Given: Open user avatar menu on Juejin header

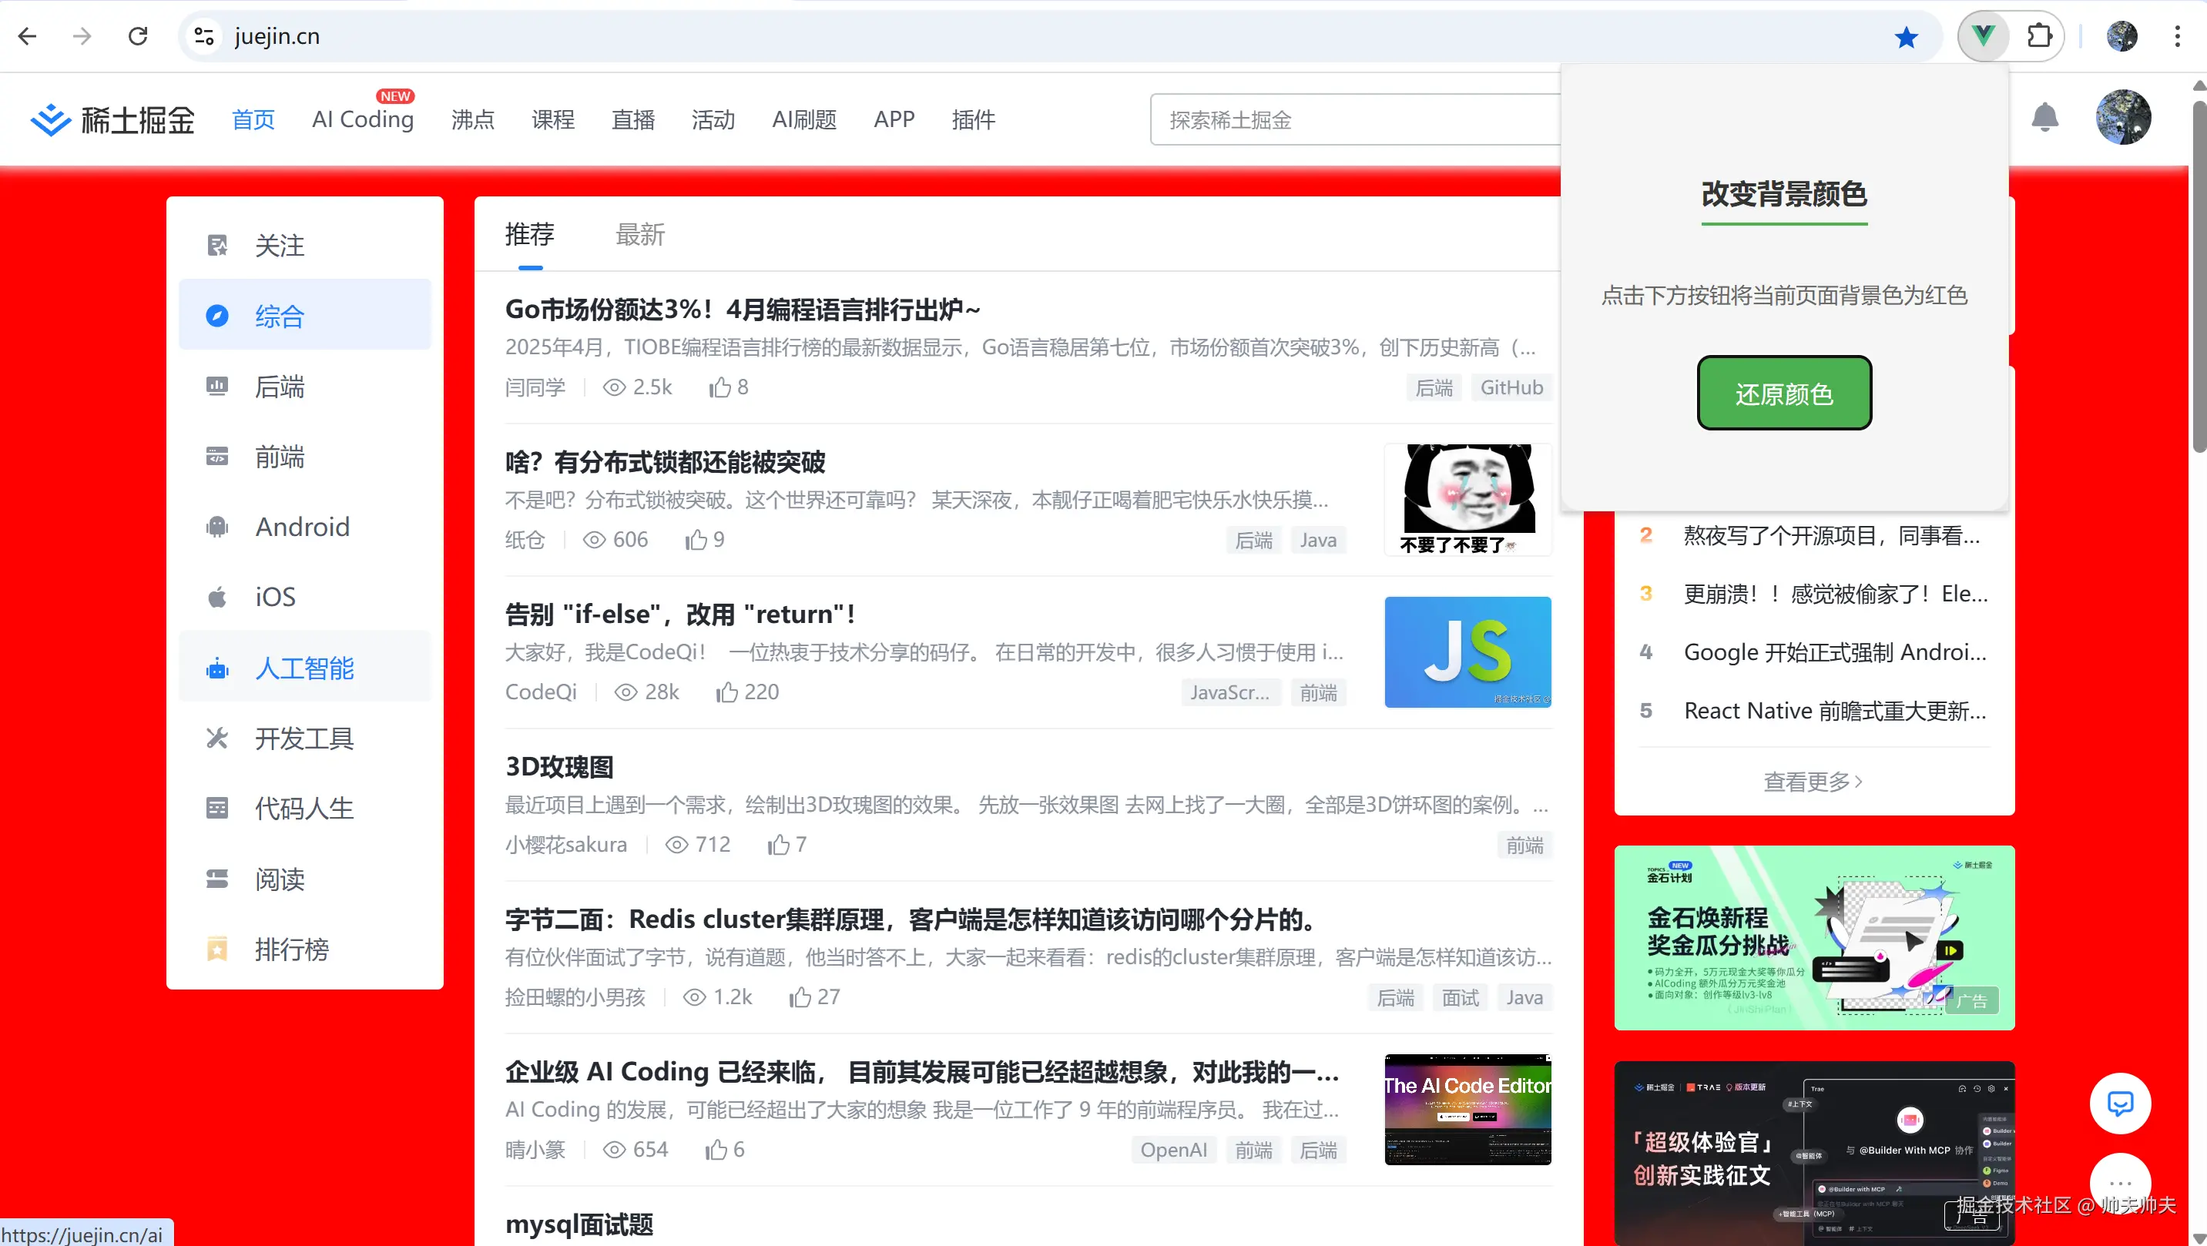Looking at the screenshot, I should (2122, 117).
